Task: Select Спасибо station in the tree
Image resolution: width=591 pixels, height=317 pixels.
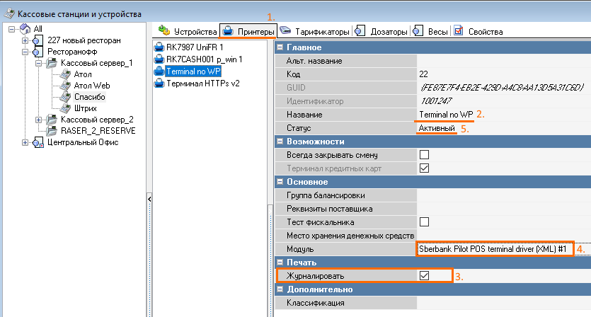Action: (89, 96)
